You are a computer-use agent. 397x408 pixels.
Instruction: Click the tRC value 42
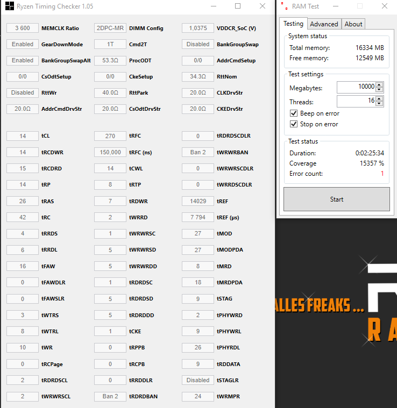23,217
